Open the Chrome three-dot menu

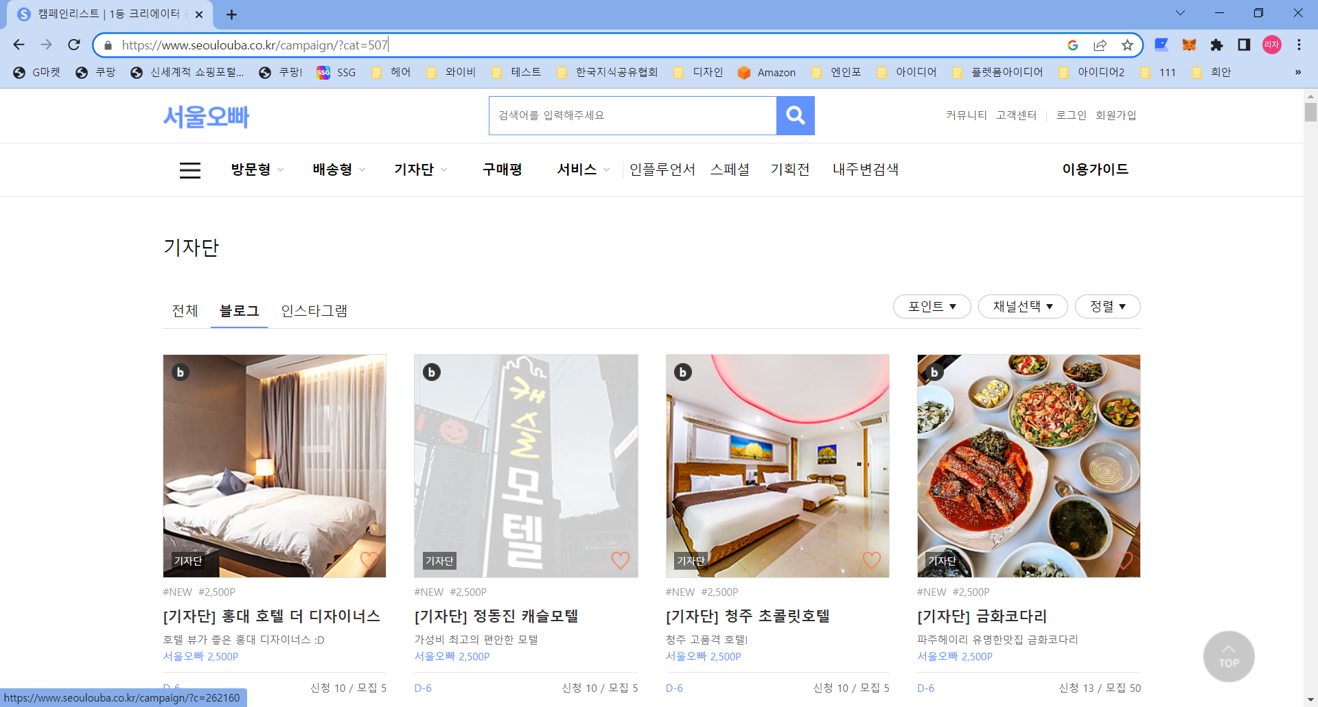[x=1299, y=45]
